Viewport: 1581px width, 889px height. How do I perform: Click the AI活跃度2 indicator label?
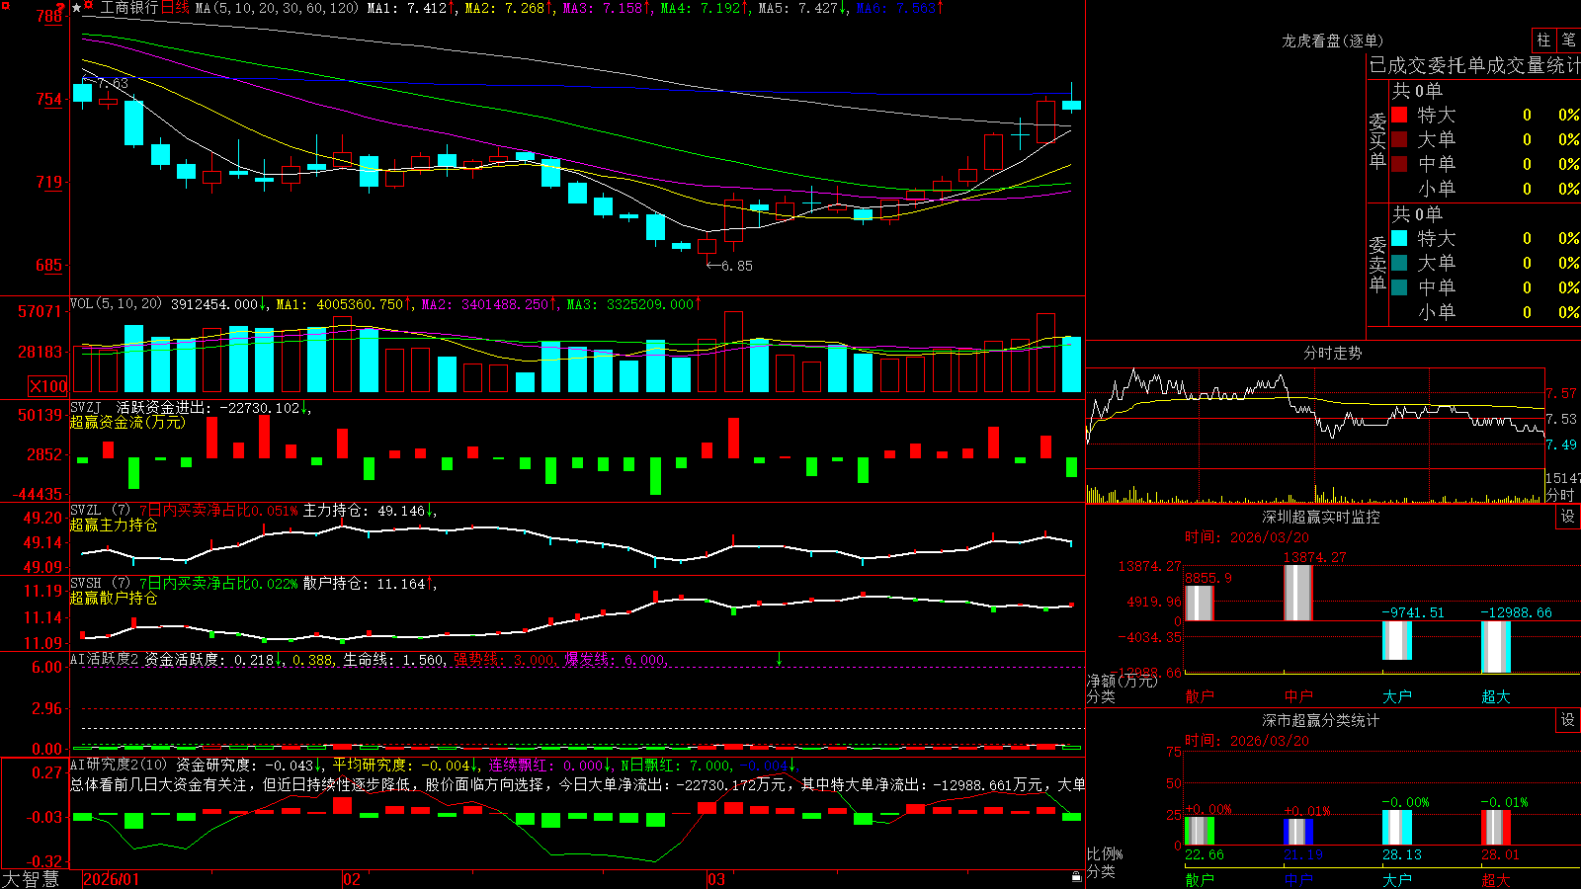click(104, 659)
